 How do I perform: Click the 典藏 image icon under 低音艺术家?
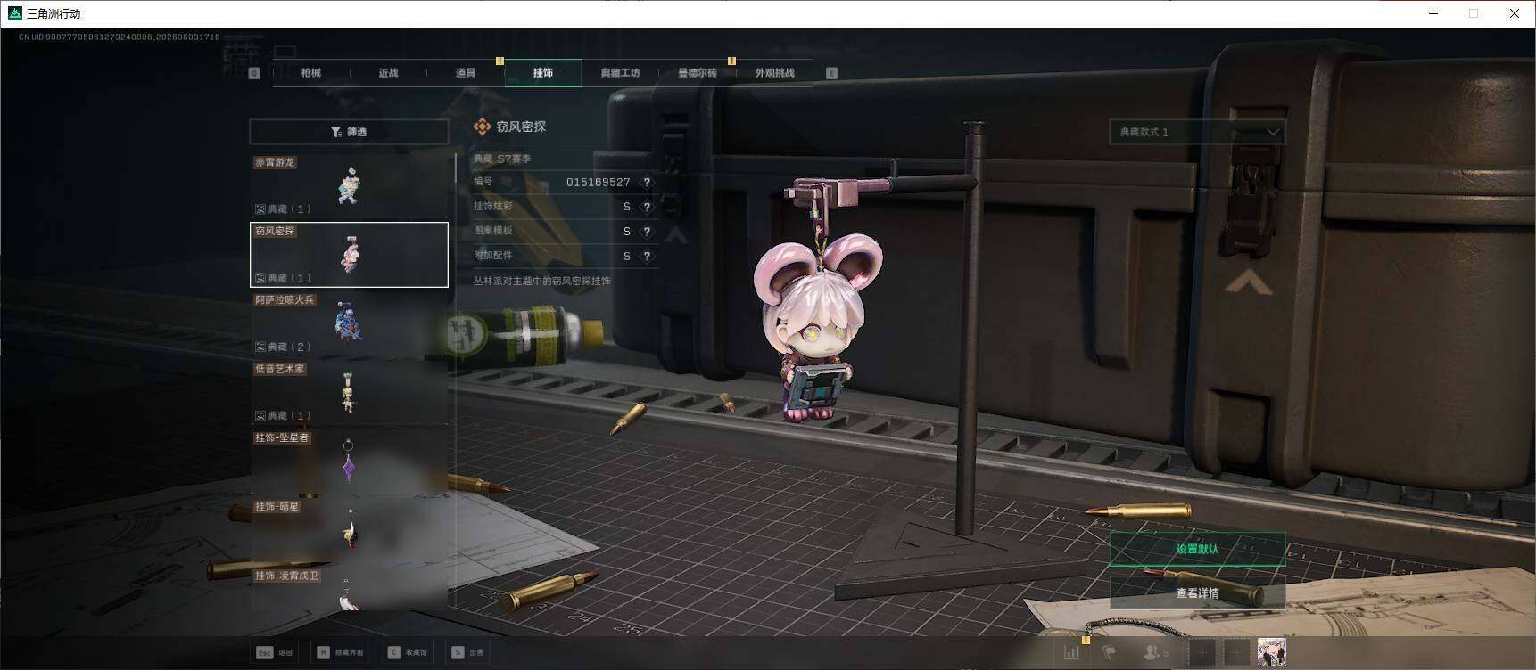pos(260,416)
